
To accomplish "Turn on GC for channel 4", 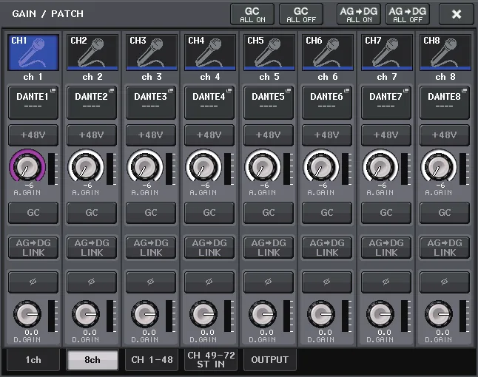I will [209, 213].
